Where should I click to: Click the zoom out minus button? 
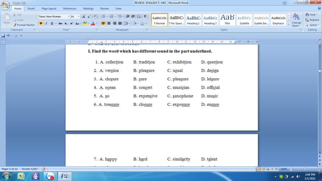291,169
